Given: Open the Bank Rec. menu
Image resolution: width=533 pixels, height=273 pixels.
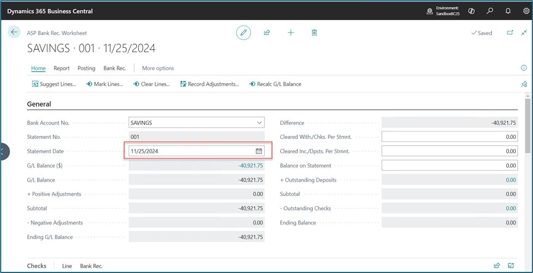Looking at the screenshot, I should pyautogui.click(x=114, y=68).
